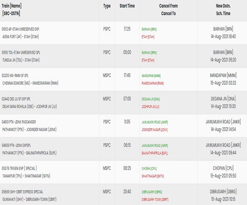Select train 01913 AF-ETAH UNRESERVED EXP.
Viewport: 247px width, 205px height.
21,29
